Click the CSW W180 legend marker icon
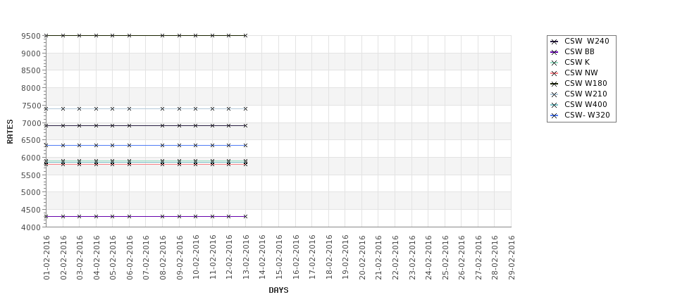 click(x=555, y=84)
